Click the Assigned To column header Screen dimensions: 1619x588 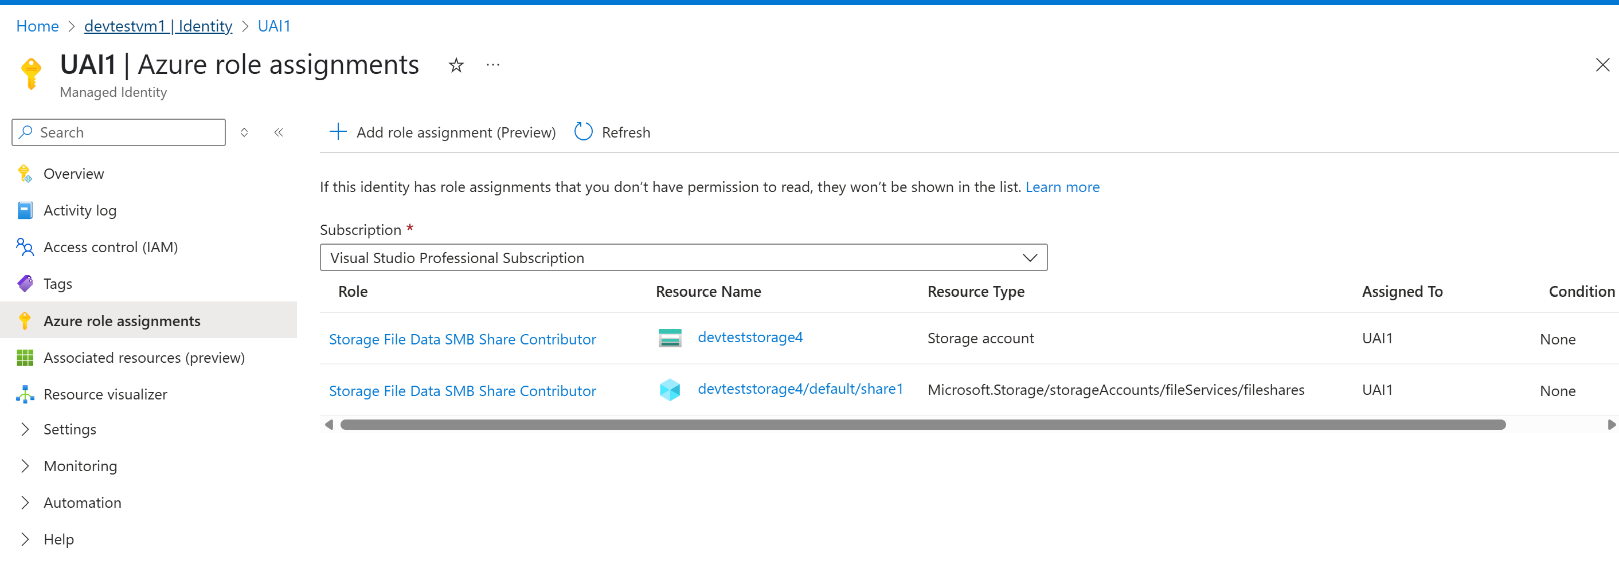pyautogui.click(x=1402, y=292)
